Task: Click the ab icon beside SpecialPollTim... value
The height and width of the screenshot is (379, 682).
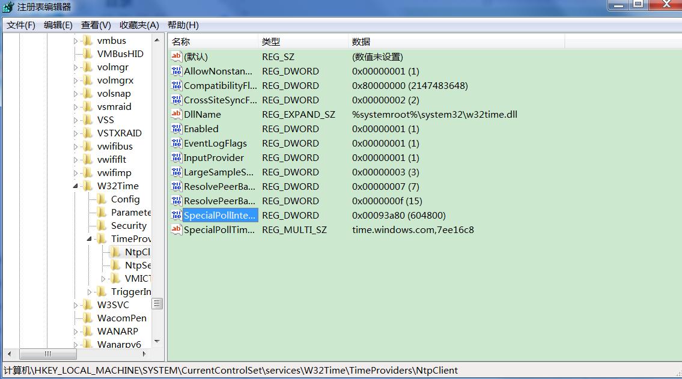Action: pyautogui.click(x=177, y=229)
